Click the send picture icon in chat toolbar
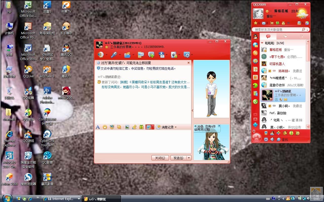 [x=127, y=127]
